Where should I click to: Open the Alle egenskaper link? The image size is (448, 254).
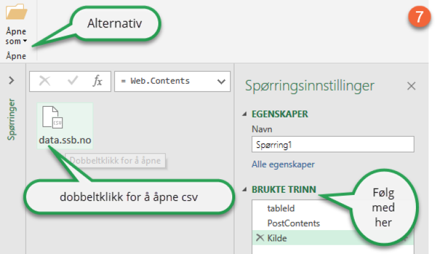(283, 165)
